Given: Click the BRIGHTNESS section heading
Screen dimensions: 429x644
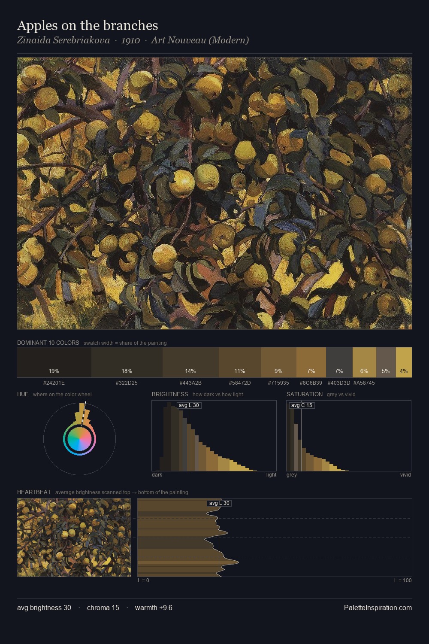Looking at the screenshot, I should 170,394.
